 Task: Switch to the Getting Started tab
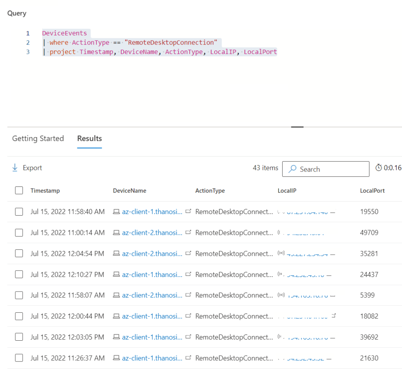[x=38, y=138]
